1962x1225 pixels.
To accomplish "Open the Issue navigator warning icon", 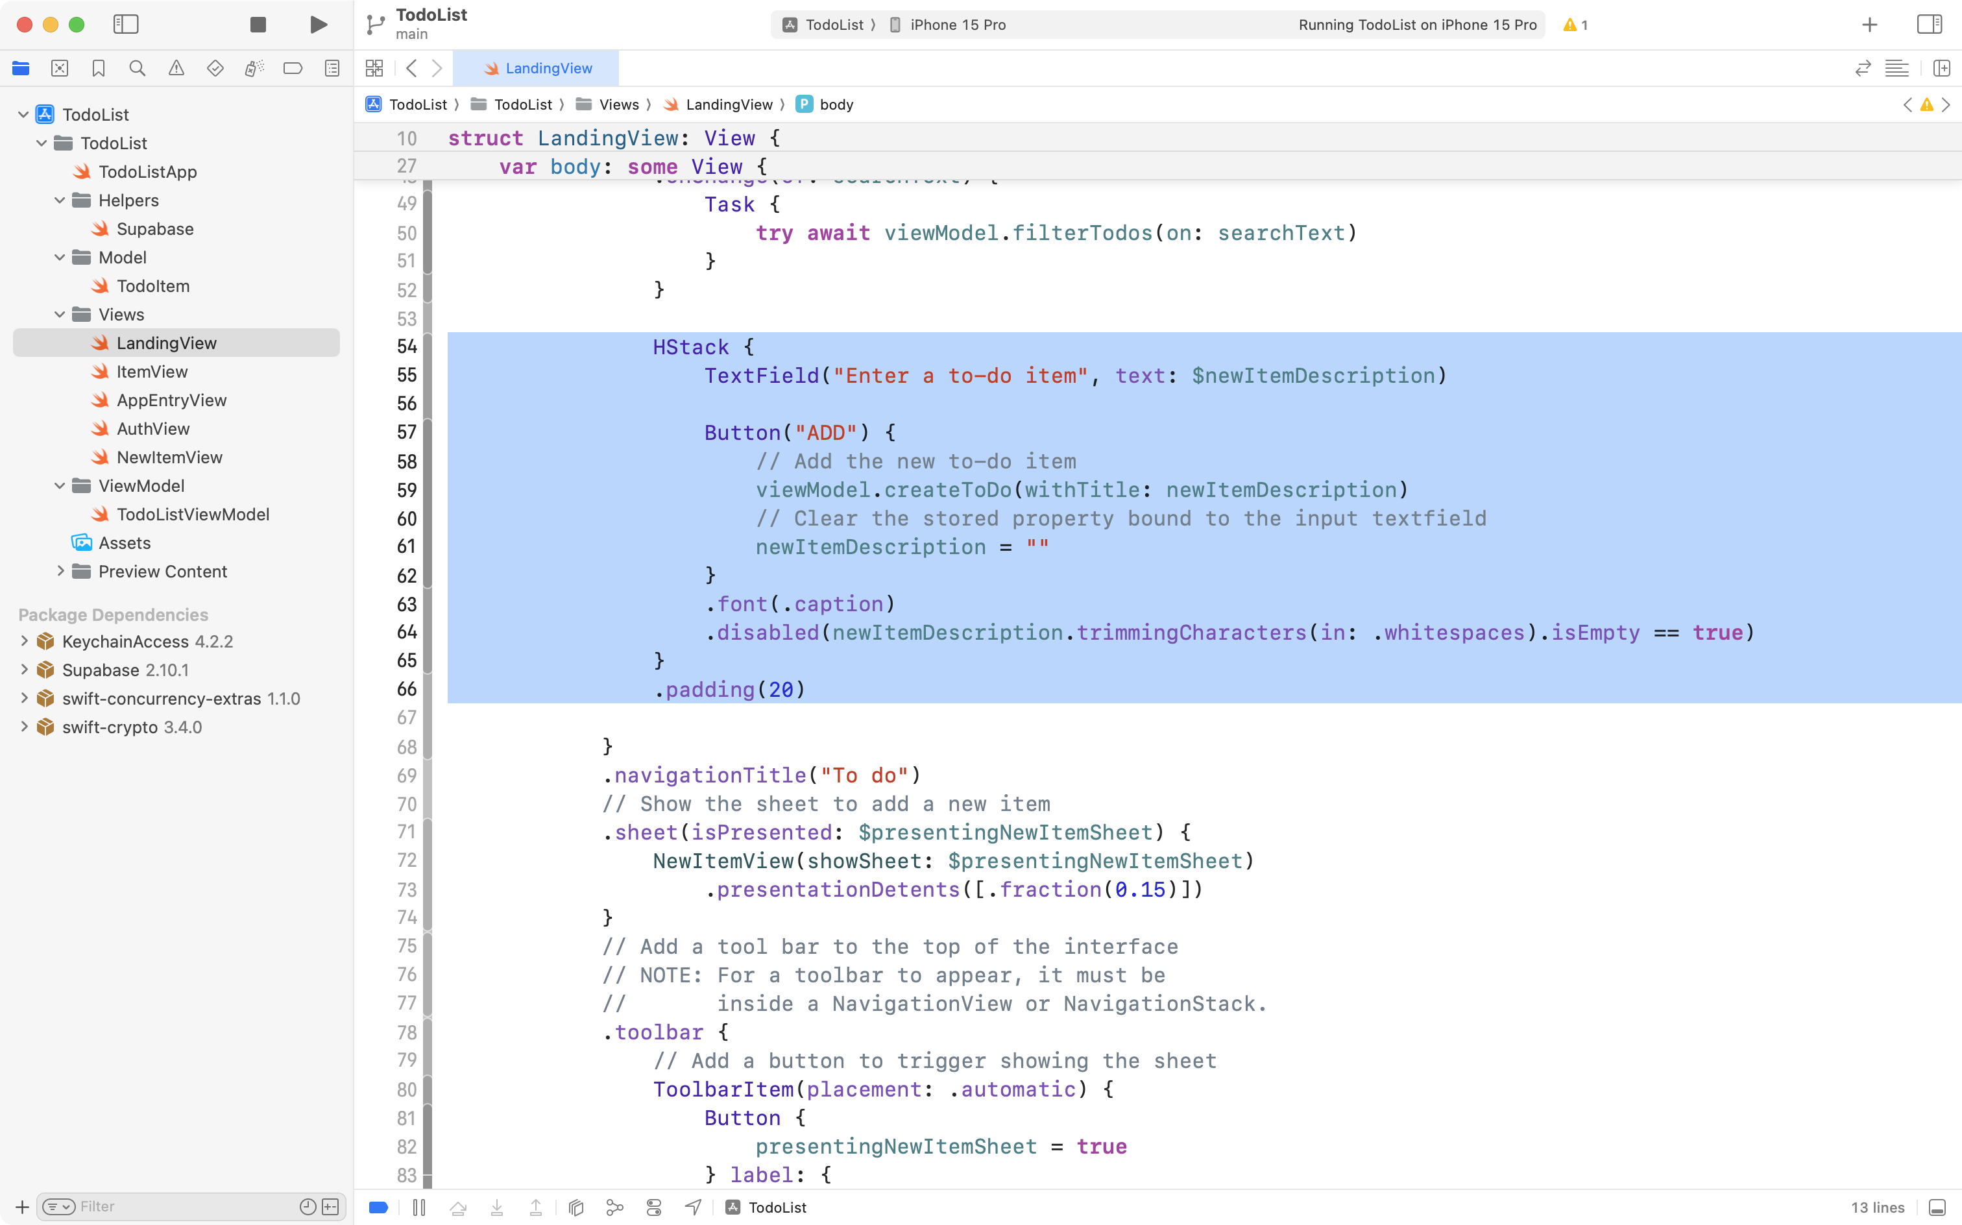I will click(176, 68).
